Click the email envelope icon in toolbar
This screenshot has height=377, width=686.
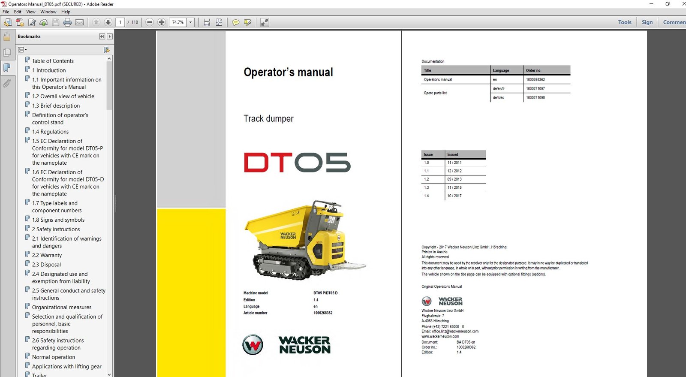click(79, 22)
